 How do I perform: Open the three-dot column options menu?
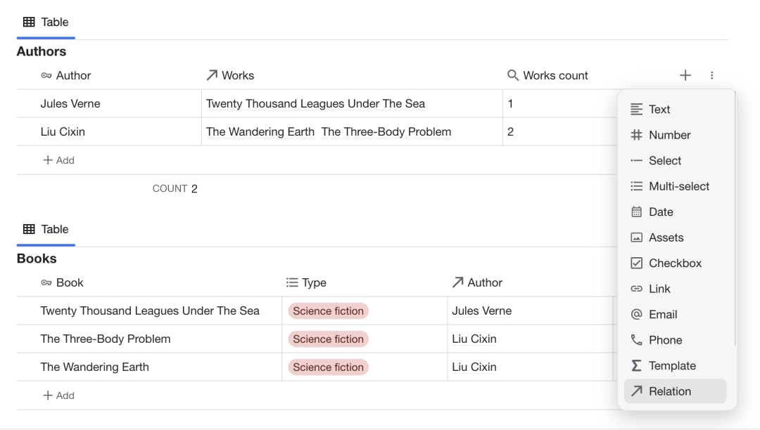pos(711,75)
